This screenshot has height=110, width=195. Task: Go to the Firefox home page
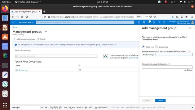coord(27,17)
